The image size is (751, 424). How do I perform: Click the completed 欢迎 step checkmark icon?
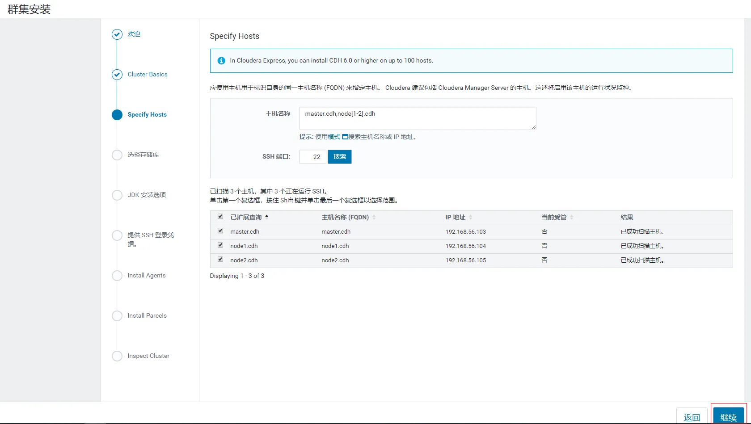117,34
